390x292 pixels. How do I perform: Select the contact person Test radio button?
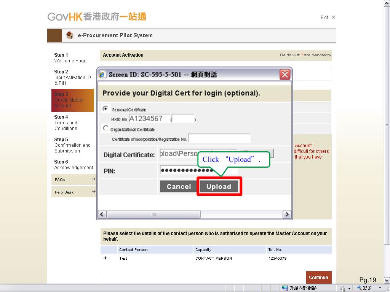coord(105,258)
